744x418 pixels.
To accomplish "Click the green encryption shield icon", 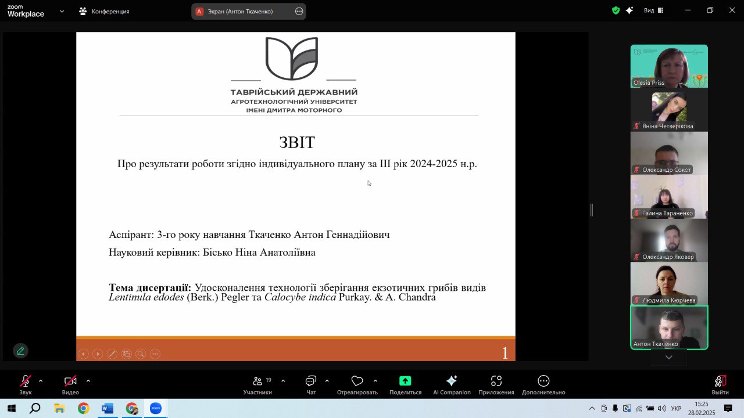I will click(x=616, y=10).
